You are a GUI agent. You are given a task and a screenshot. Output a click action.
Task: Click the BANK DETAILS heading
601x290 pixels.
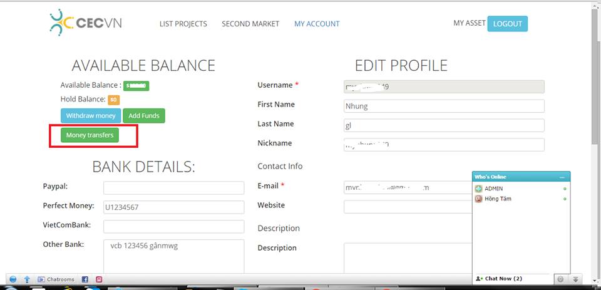[x=144, y=167]
